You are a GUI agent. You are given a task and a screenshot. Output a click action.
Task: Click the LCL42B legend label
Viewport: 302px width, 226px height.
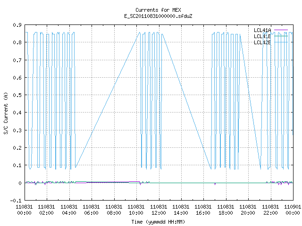262,42
